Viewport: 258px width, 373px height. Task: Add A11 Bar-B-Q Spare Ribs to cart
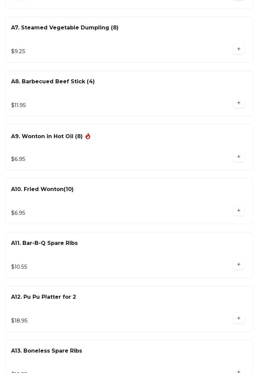[x=239, y=265]
